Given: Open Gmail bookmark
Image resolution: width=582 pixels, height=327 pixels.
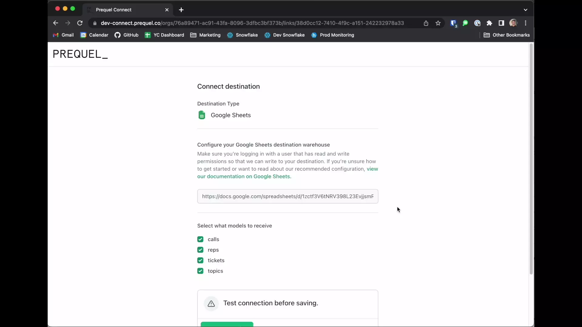Looking at the screenshot, I should coord(63,35).
